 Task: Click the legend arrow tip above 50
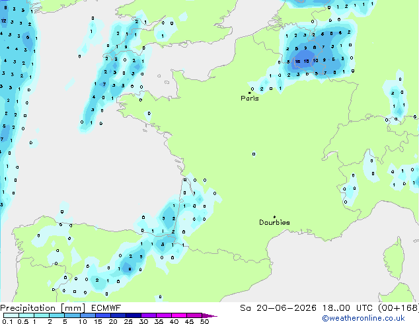tap(209, 315)
